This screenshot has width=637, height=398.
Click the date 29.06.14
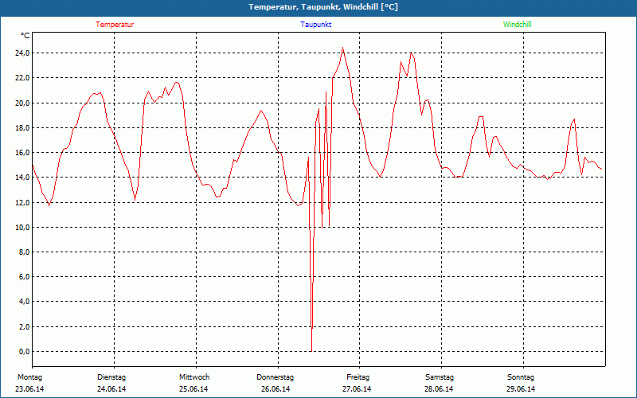pyautogui.click(x=521, y=389)
